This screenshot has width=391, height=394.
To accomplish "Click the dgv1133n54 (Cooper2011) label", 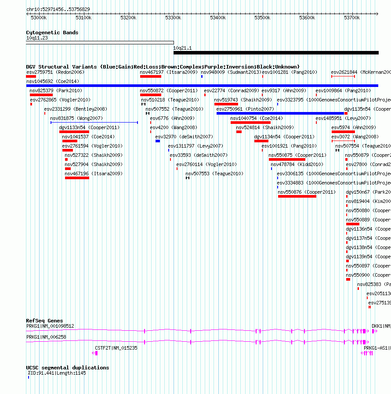I will pos(89,127).
